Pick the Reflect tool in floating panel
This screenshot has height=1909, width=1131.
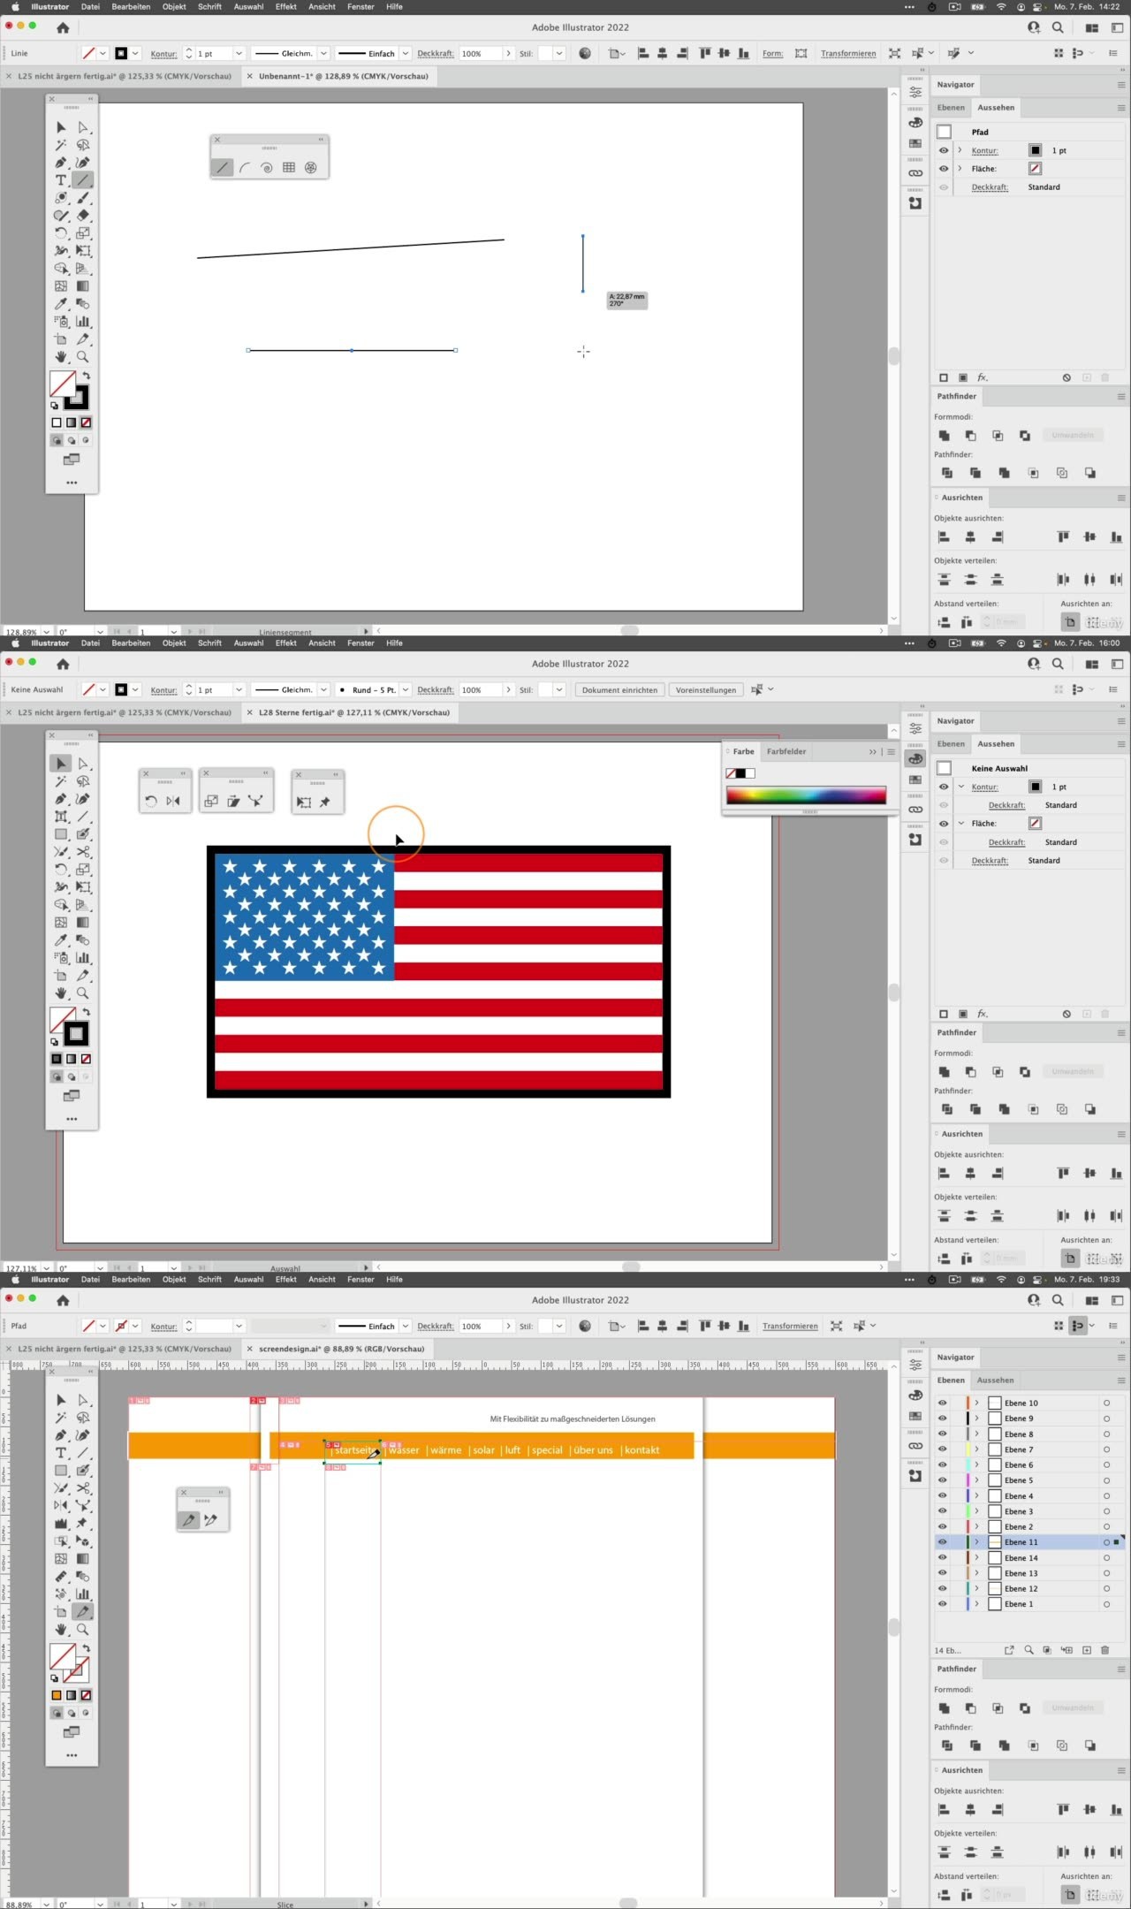click(x=173, y=802)
